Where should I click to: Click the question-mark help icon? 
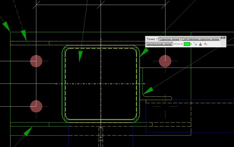tap(195, 44)
